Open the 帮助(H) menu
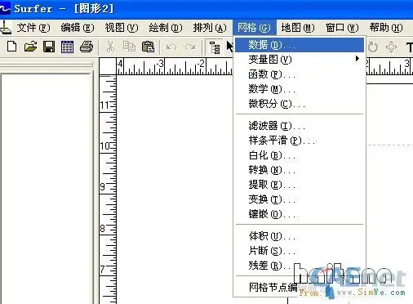 tap(386, 28)
